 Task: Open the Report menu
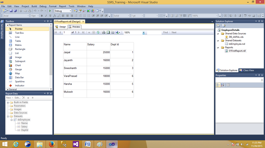[63, 7]
